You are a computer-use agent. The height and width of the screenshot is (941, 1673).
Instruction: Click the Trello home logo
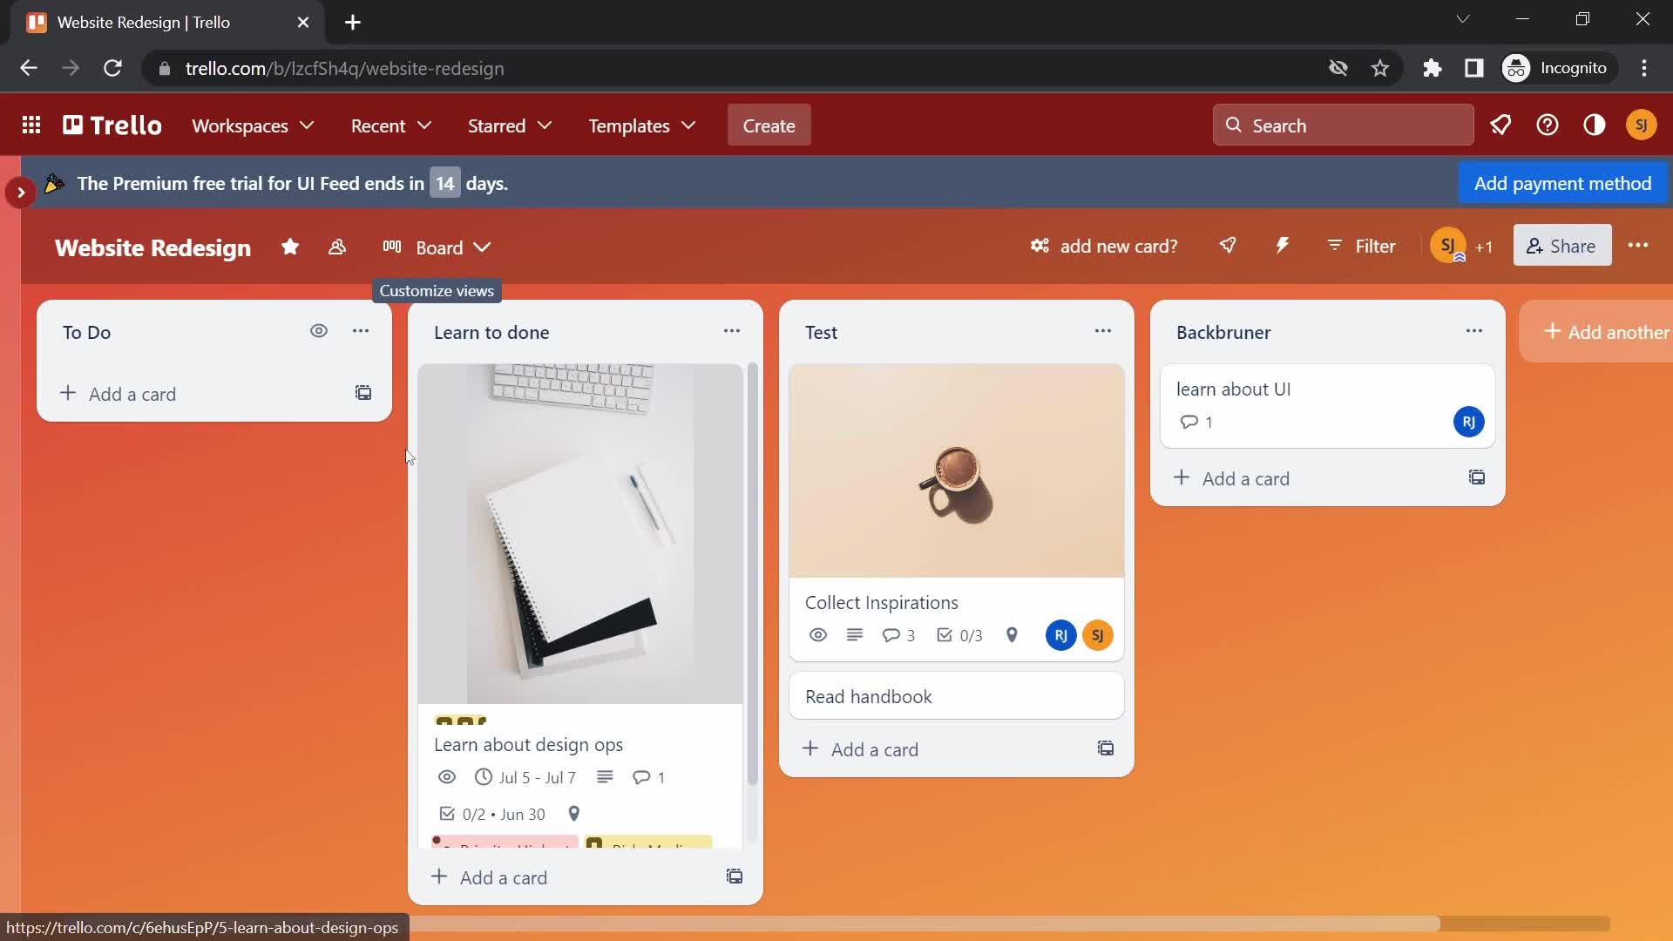click(112, 125)
